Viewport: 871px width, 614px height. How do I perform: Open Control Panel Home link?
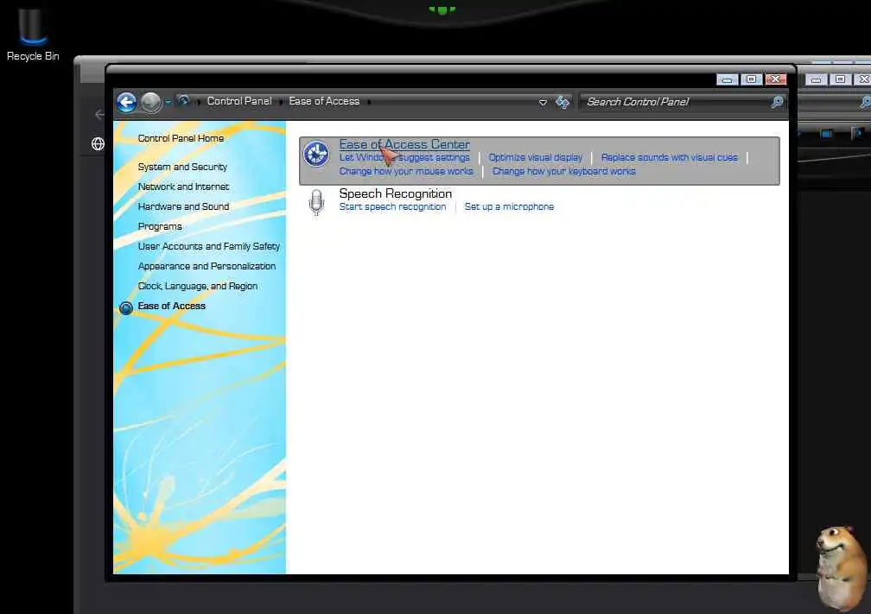[181, 138]
